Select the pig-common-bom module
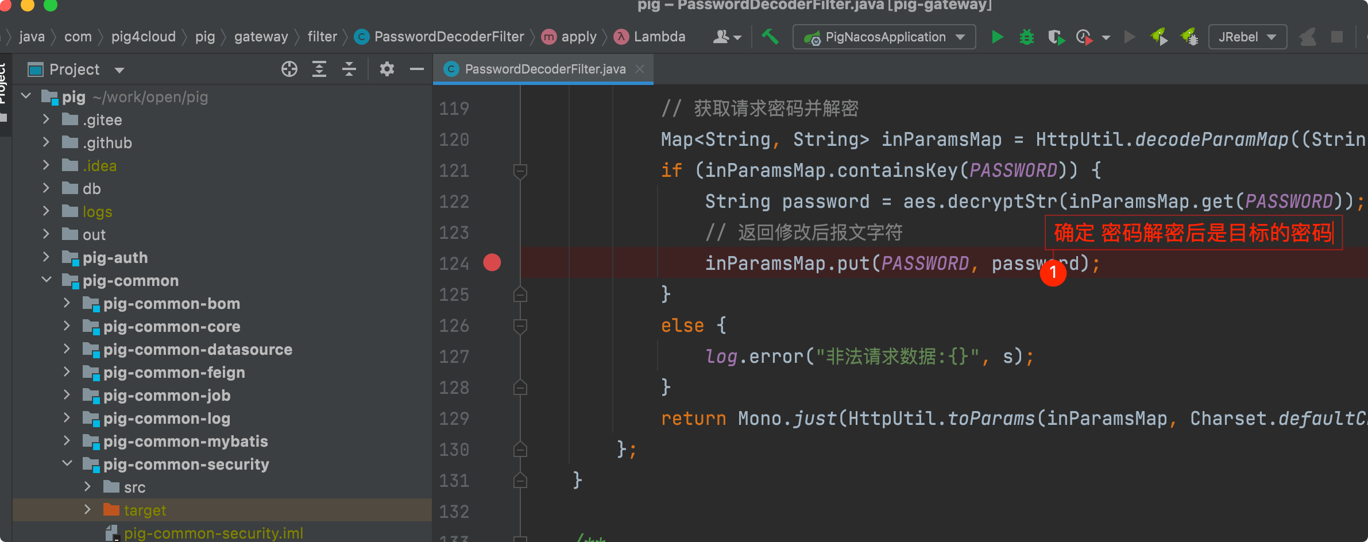 pyautogui.click(x=172, y=304)
